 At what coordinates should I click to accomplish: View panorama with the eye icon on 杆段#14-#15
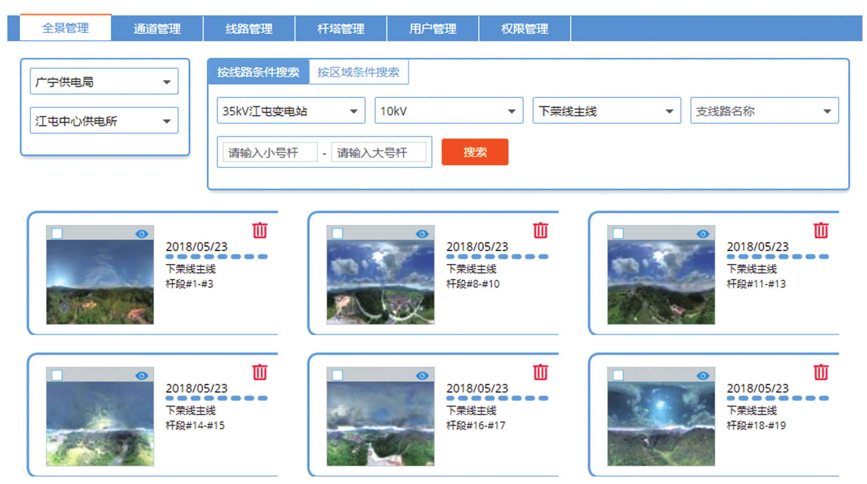pos(142,376)
